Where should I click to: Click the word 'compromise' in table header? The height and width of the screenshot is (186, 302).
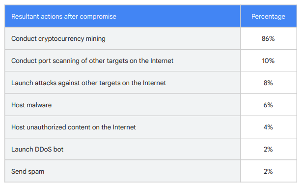point(98,17)
